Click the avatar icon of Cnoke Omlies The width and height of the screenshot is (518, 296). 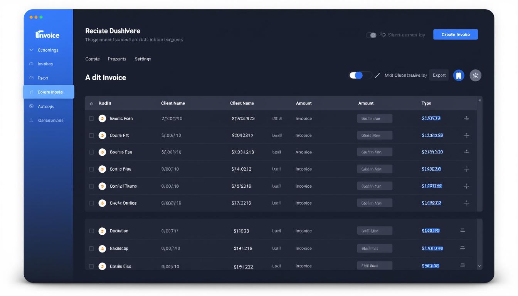pyautogui.click(x=102, y=203)
